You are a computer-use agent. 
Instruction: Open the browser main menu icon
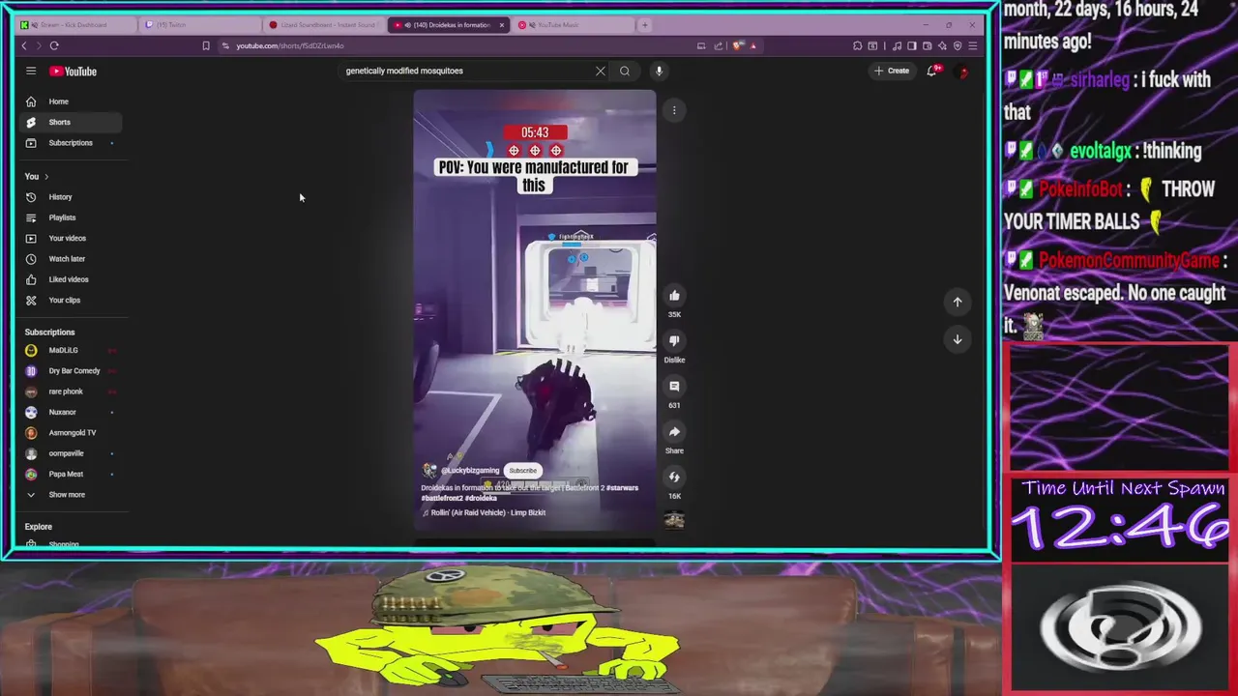972,45
